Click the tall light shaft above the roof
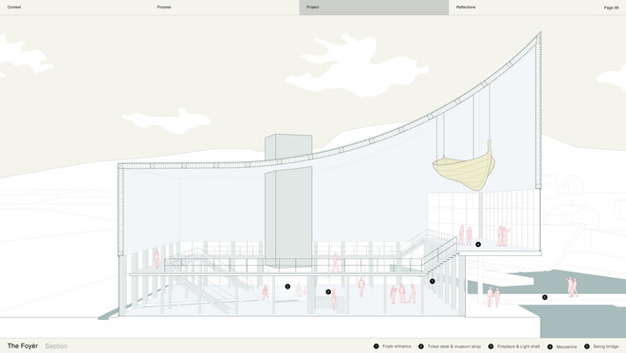The image size is (626, 353). (x=288, y=147)
